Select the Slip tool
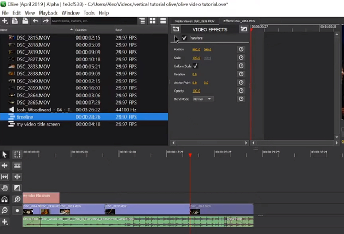The width and height of the screenshot is (344, 234). 4,177
